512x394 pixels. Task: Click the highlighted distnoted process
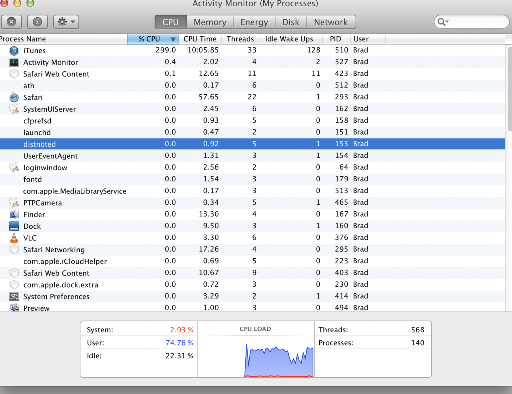(252, 144)
